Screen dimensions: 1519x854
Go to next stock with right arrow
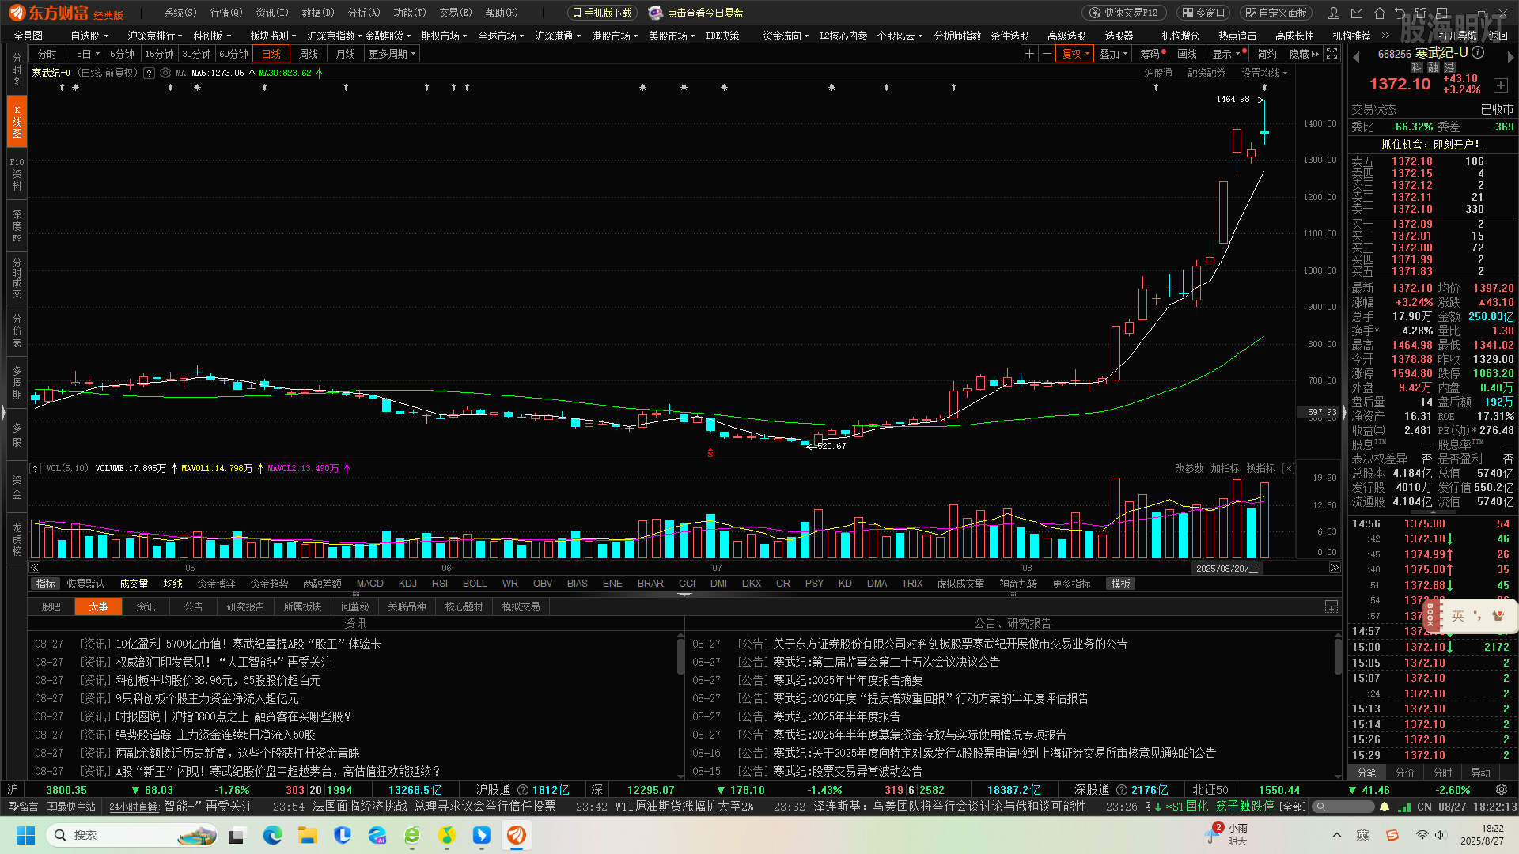point(1510,57)
